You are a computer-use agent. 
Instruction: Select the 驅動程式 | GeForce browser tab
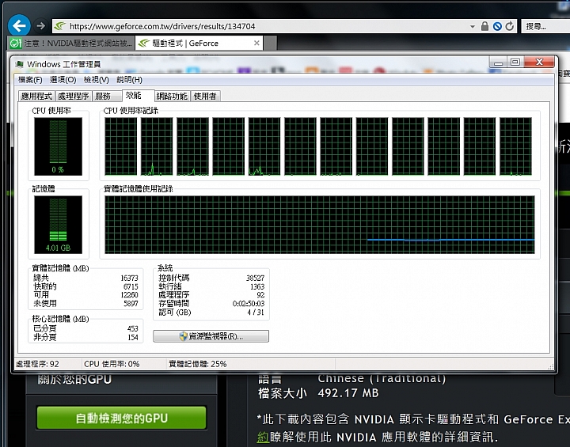point(198,44)
